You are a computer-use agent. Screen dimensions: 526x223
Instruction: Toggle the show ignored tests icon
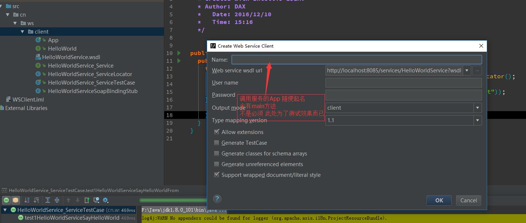(x=16, y=200)
